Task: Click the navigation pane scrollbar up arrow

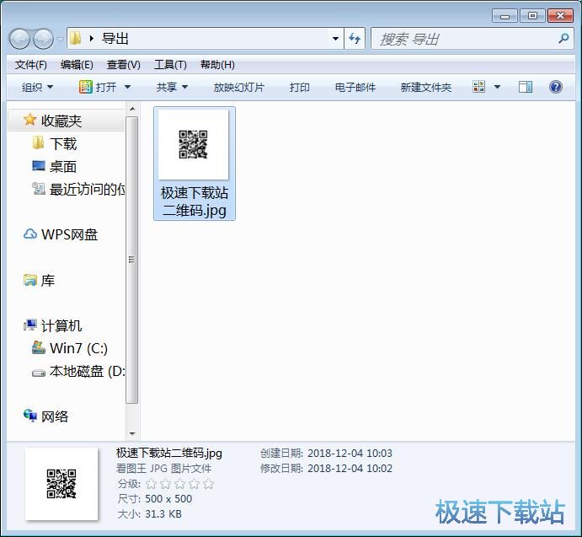Action: tap(131, 109)
